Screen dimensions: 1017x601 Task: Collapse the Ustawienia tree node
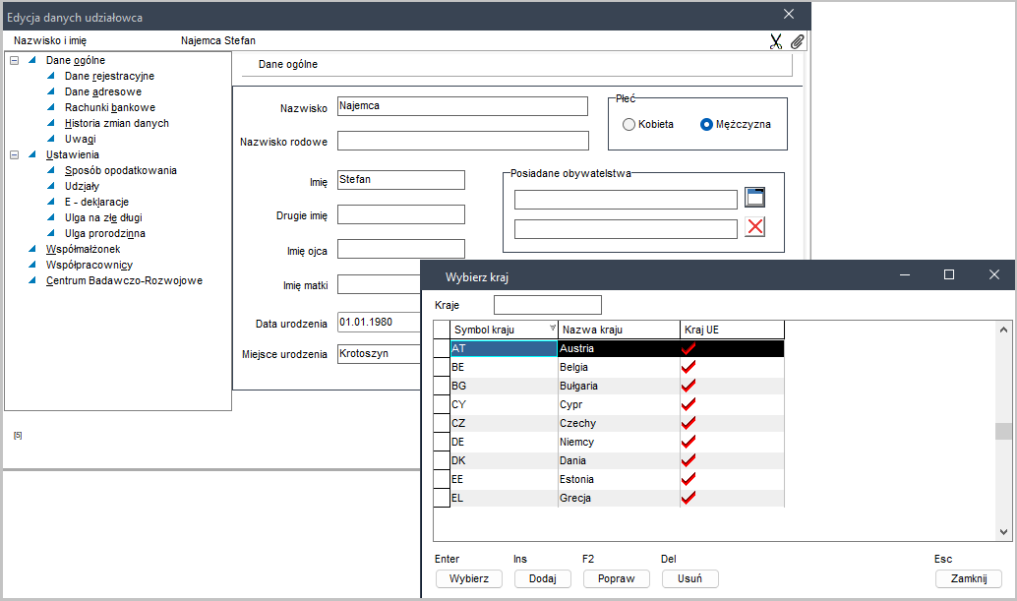(x=15, y=155)
